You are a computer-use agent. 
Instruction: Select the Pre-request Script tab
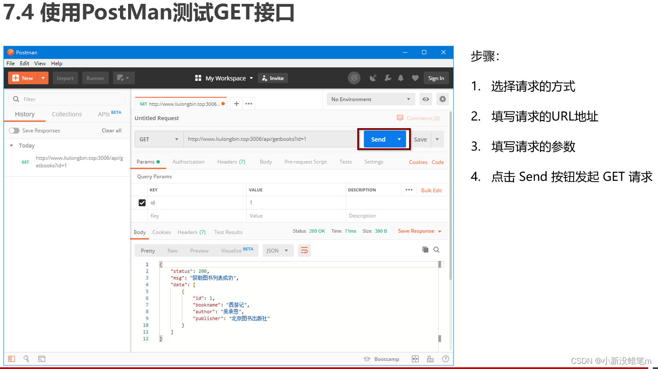tap(306, 162)
